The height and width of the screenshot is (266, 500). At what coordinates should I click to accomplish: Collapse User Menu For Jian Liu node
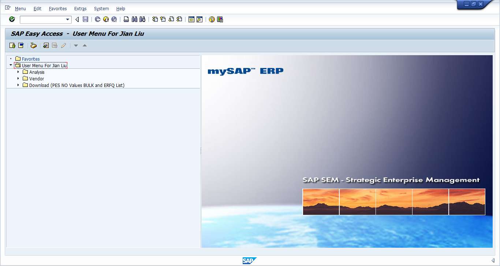tap(11, 65)
